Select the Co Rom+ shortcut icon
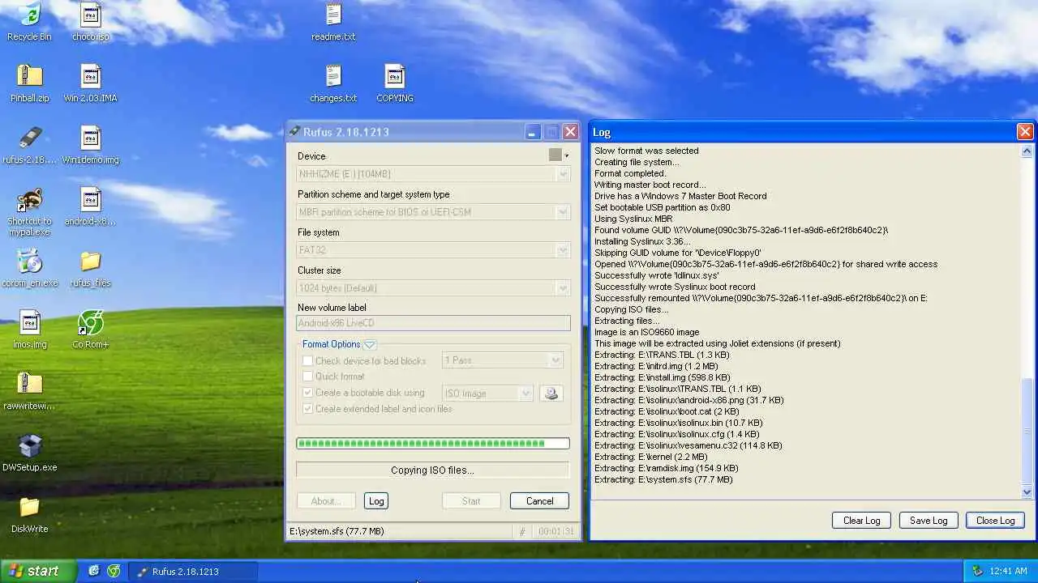Image resolution: width=1038 pixels, height=583 pixels. (x=91, y=329)
